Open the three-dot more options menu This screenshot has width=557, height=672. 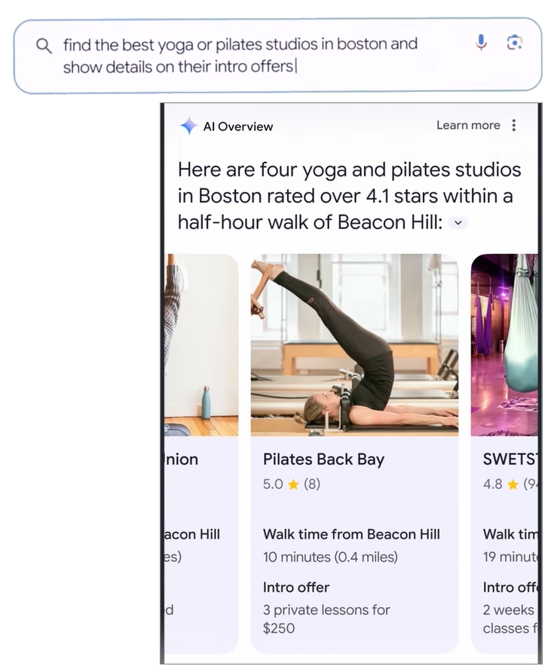coord(514,125)
